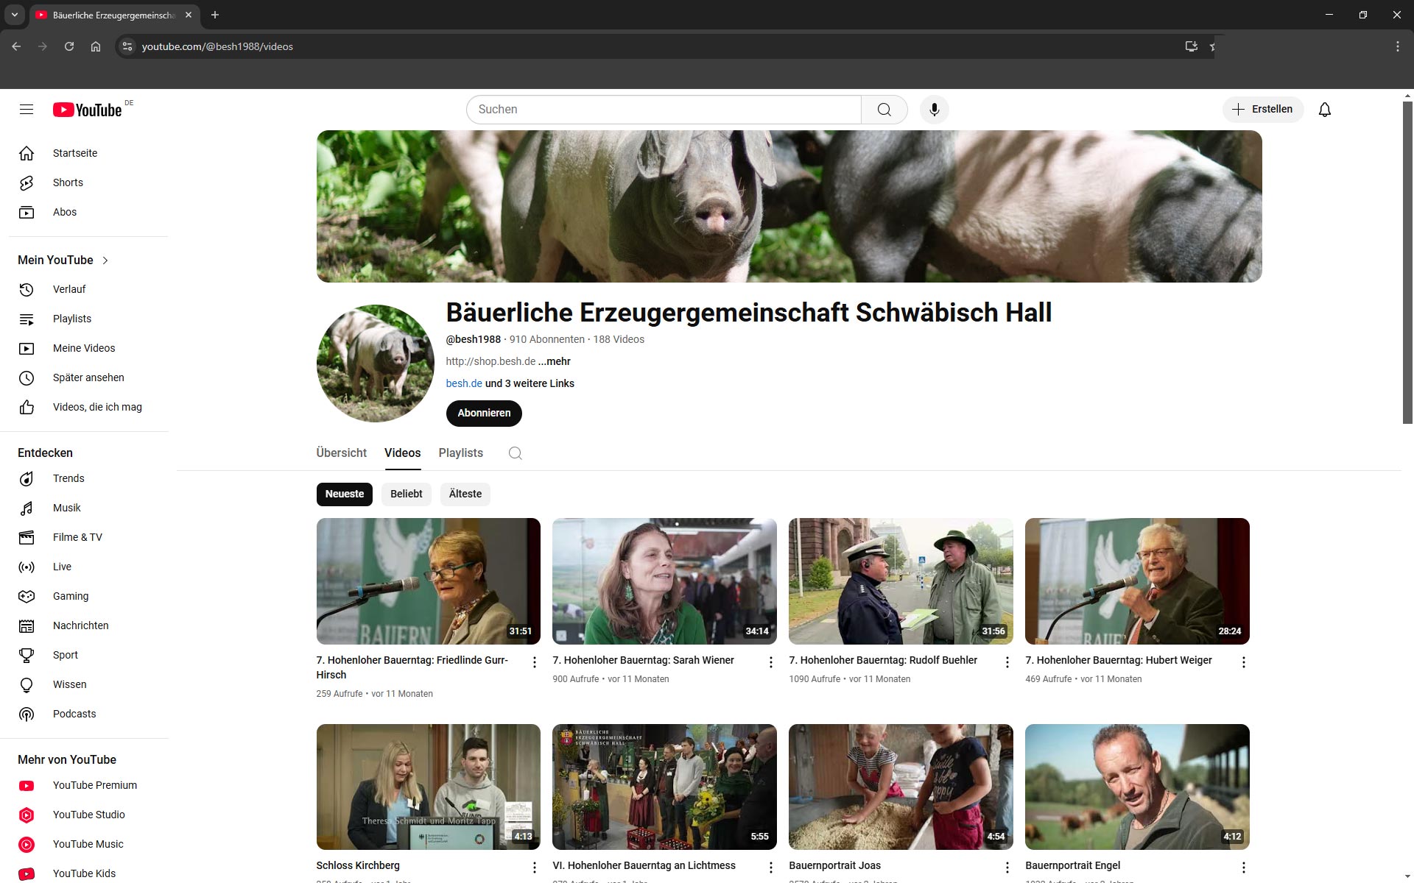Screen dimensions: 1414x883
Task: Open YouTube Studio from the sidebar
Action: click(x=88, y=815)
